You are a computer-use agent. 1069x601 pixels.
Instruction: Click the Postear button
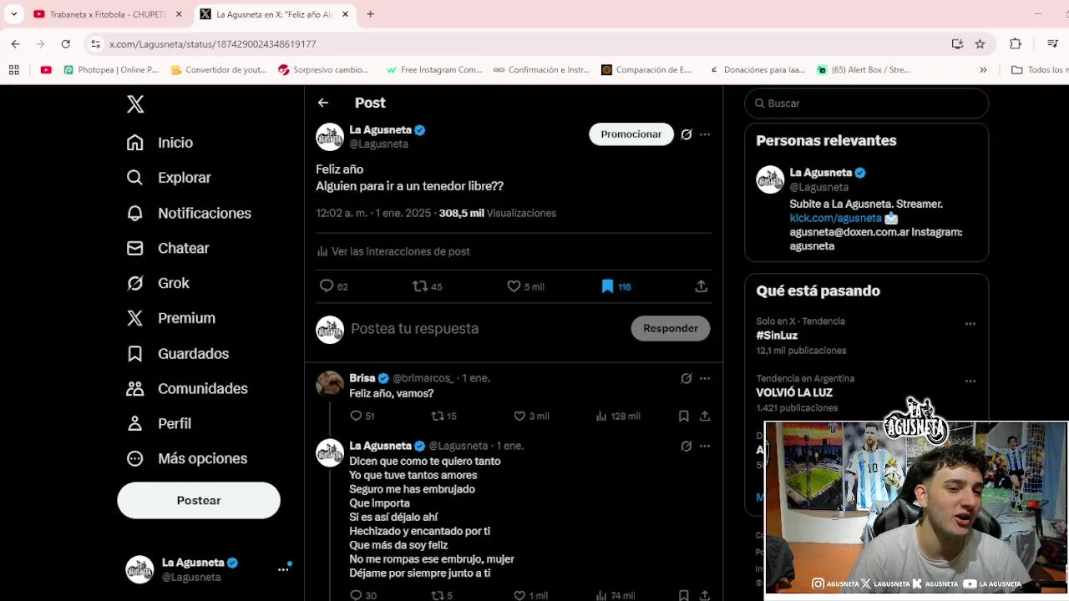point(199,500)
